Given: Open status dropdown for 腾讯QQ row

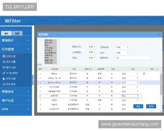Looking at the screenshot, I should pos(130,74).
